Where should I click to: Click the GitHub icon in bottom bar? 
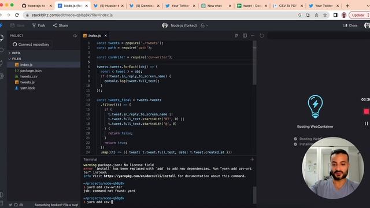coord(16,205)
